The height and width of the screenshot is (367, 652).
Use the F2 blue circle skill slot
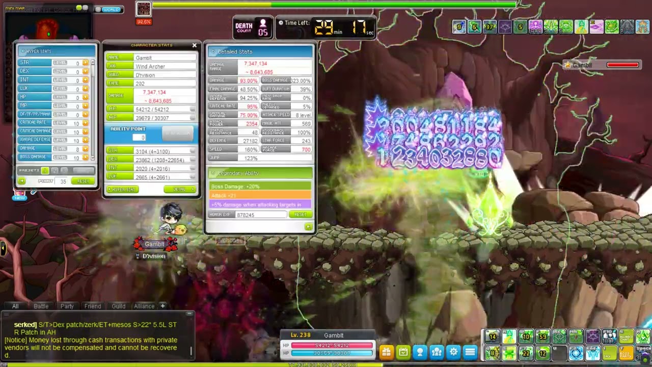(576, 353)
